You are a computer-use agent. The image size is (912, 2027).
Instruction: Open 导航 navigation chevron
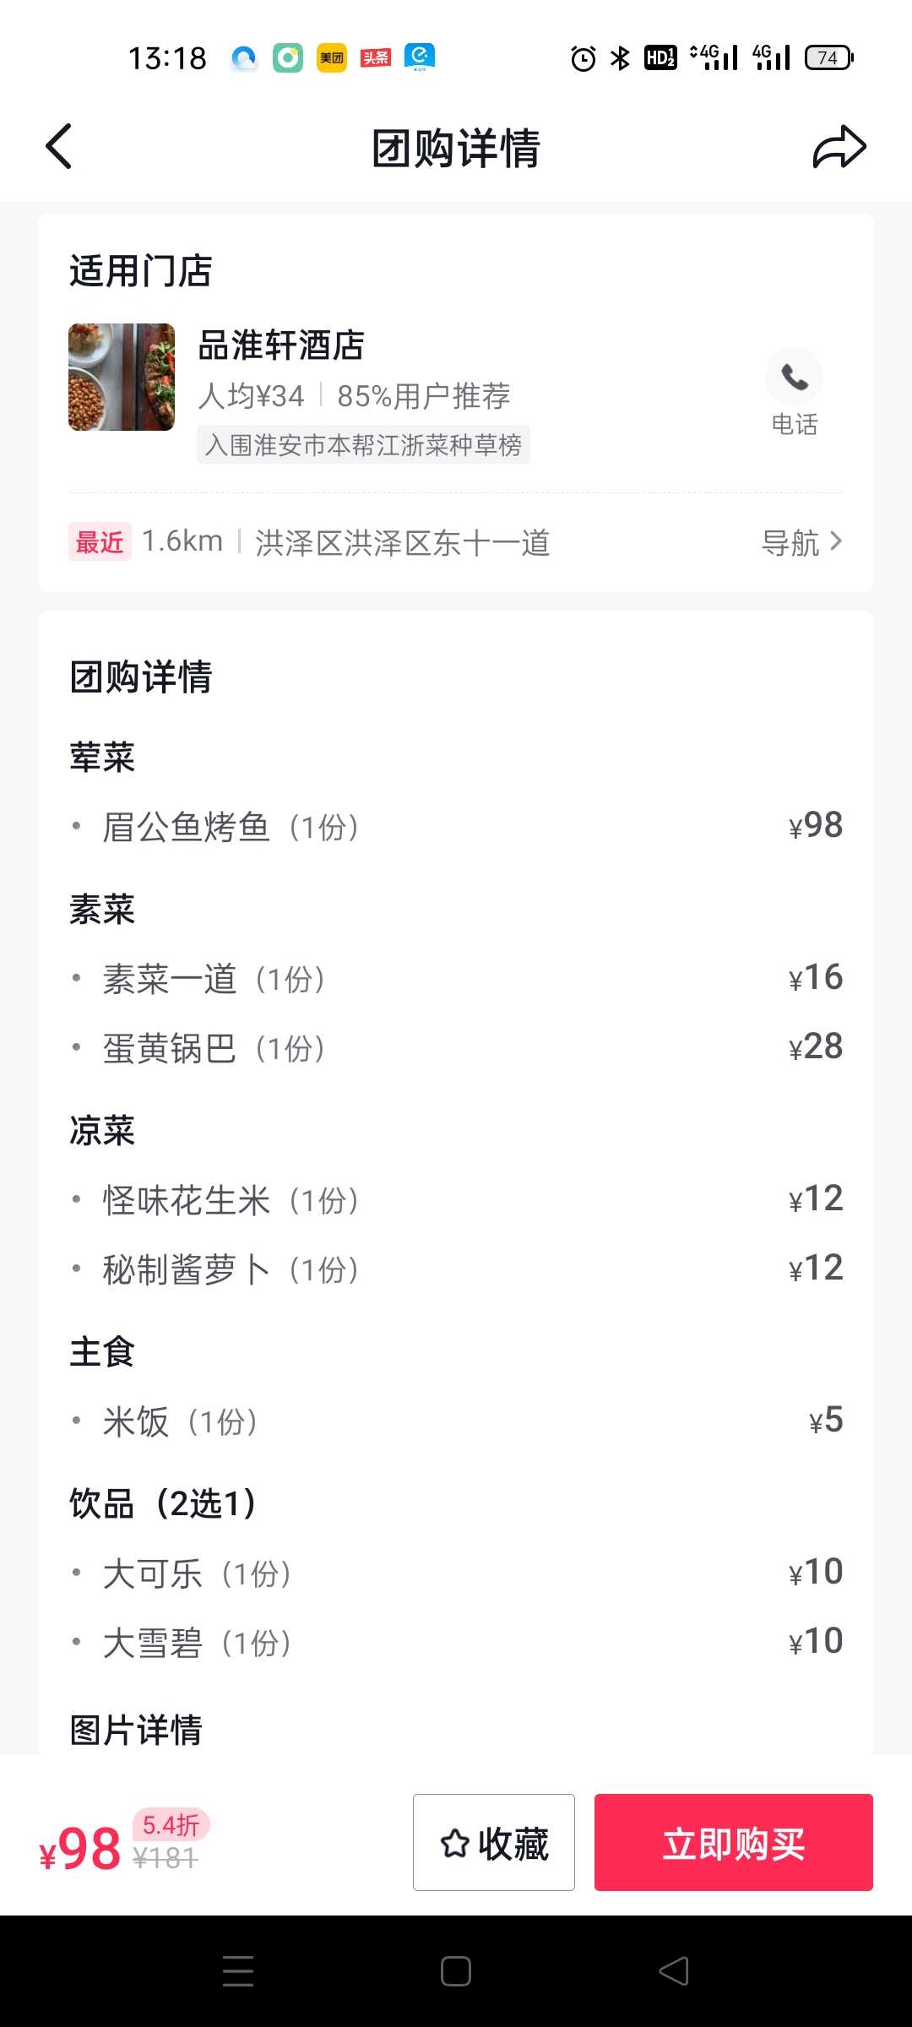click(x=802, y=542)
